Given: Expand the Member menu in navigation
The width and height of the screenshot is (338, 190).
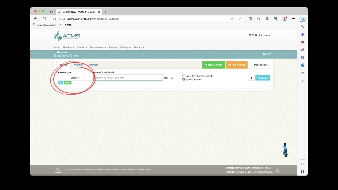Looking at the screenshot, I should tap(68, 47).
